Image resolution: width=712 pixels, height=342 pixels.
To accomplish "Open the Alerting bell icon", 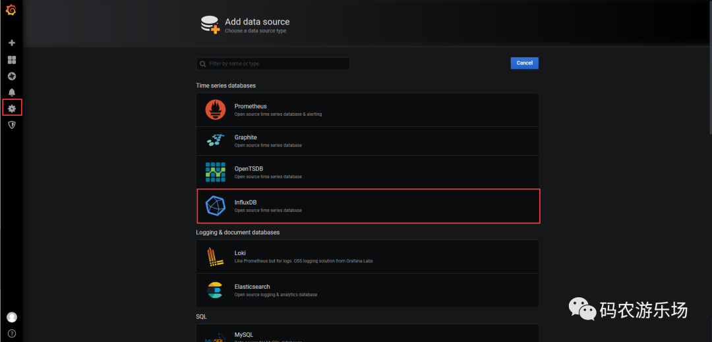I will click(12, 93).
